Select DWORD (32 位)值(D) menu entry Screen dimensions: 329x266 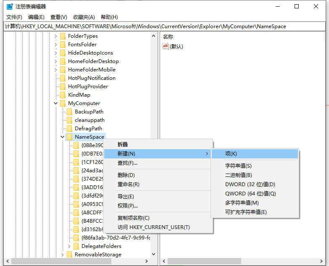click(250, 184)
